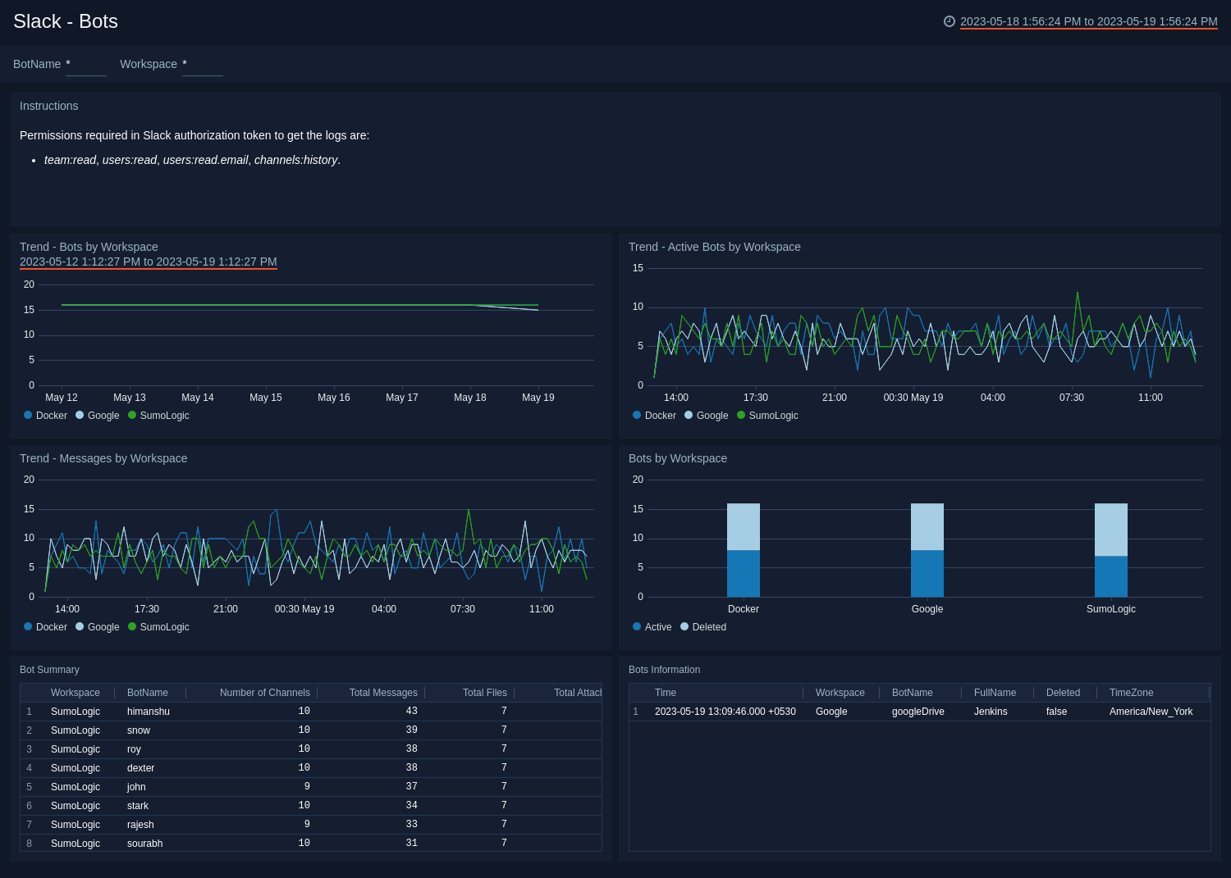Screen dimensions: 1231x878
Task: Click the googleDrive row in Bots Information
Action: (918, 711)
